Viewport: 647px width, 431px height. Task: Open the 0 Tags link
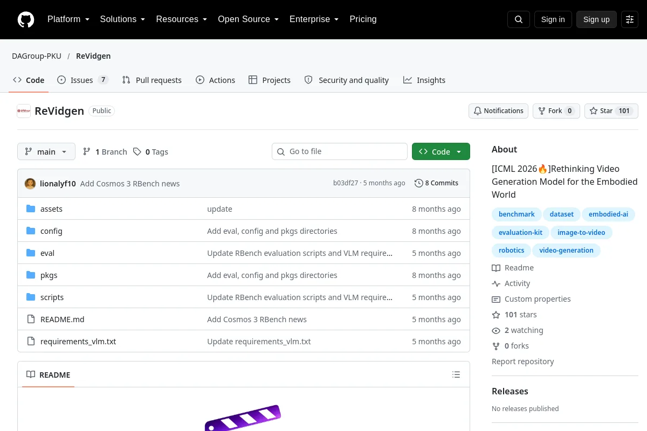151,152
